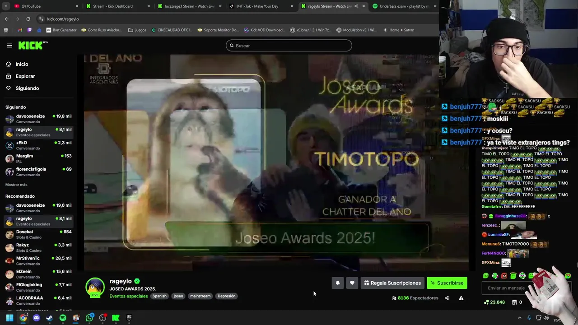Image resolution: width=578 pixels, height=325 pixels.
Task: Open the Eventos especiales category link
Action: [x=128, y=296]
